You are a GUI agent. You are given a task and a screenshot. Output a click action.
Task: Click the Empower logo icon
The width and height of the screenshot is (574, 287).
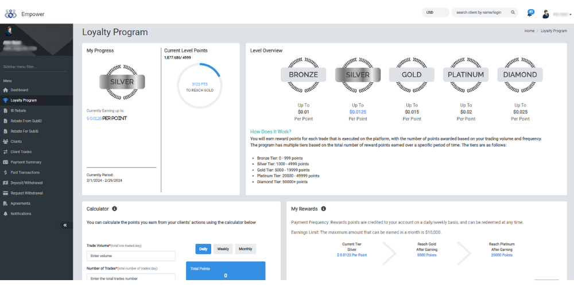coord(11,13)
